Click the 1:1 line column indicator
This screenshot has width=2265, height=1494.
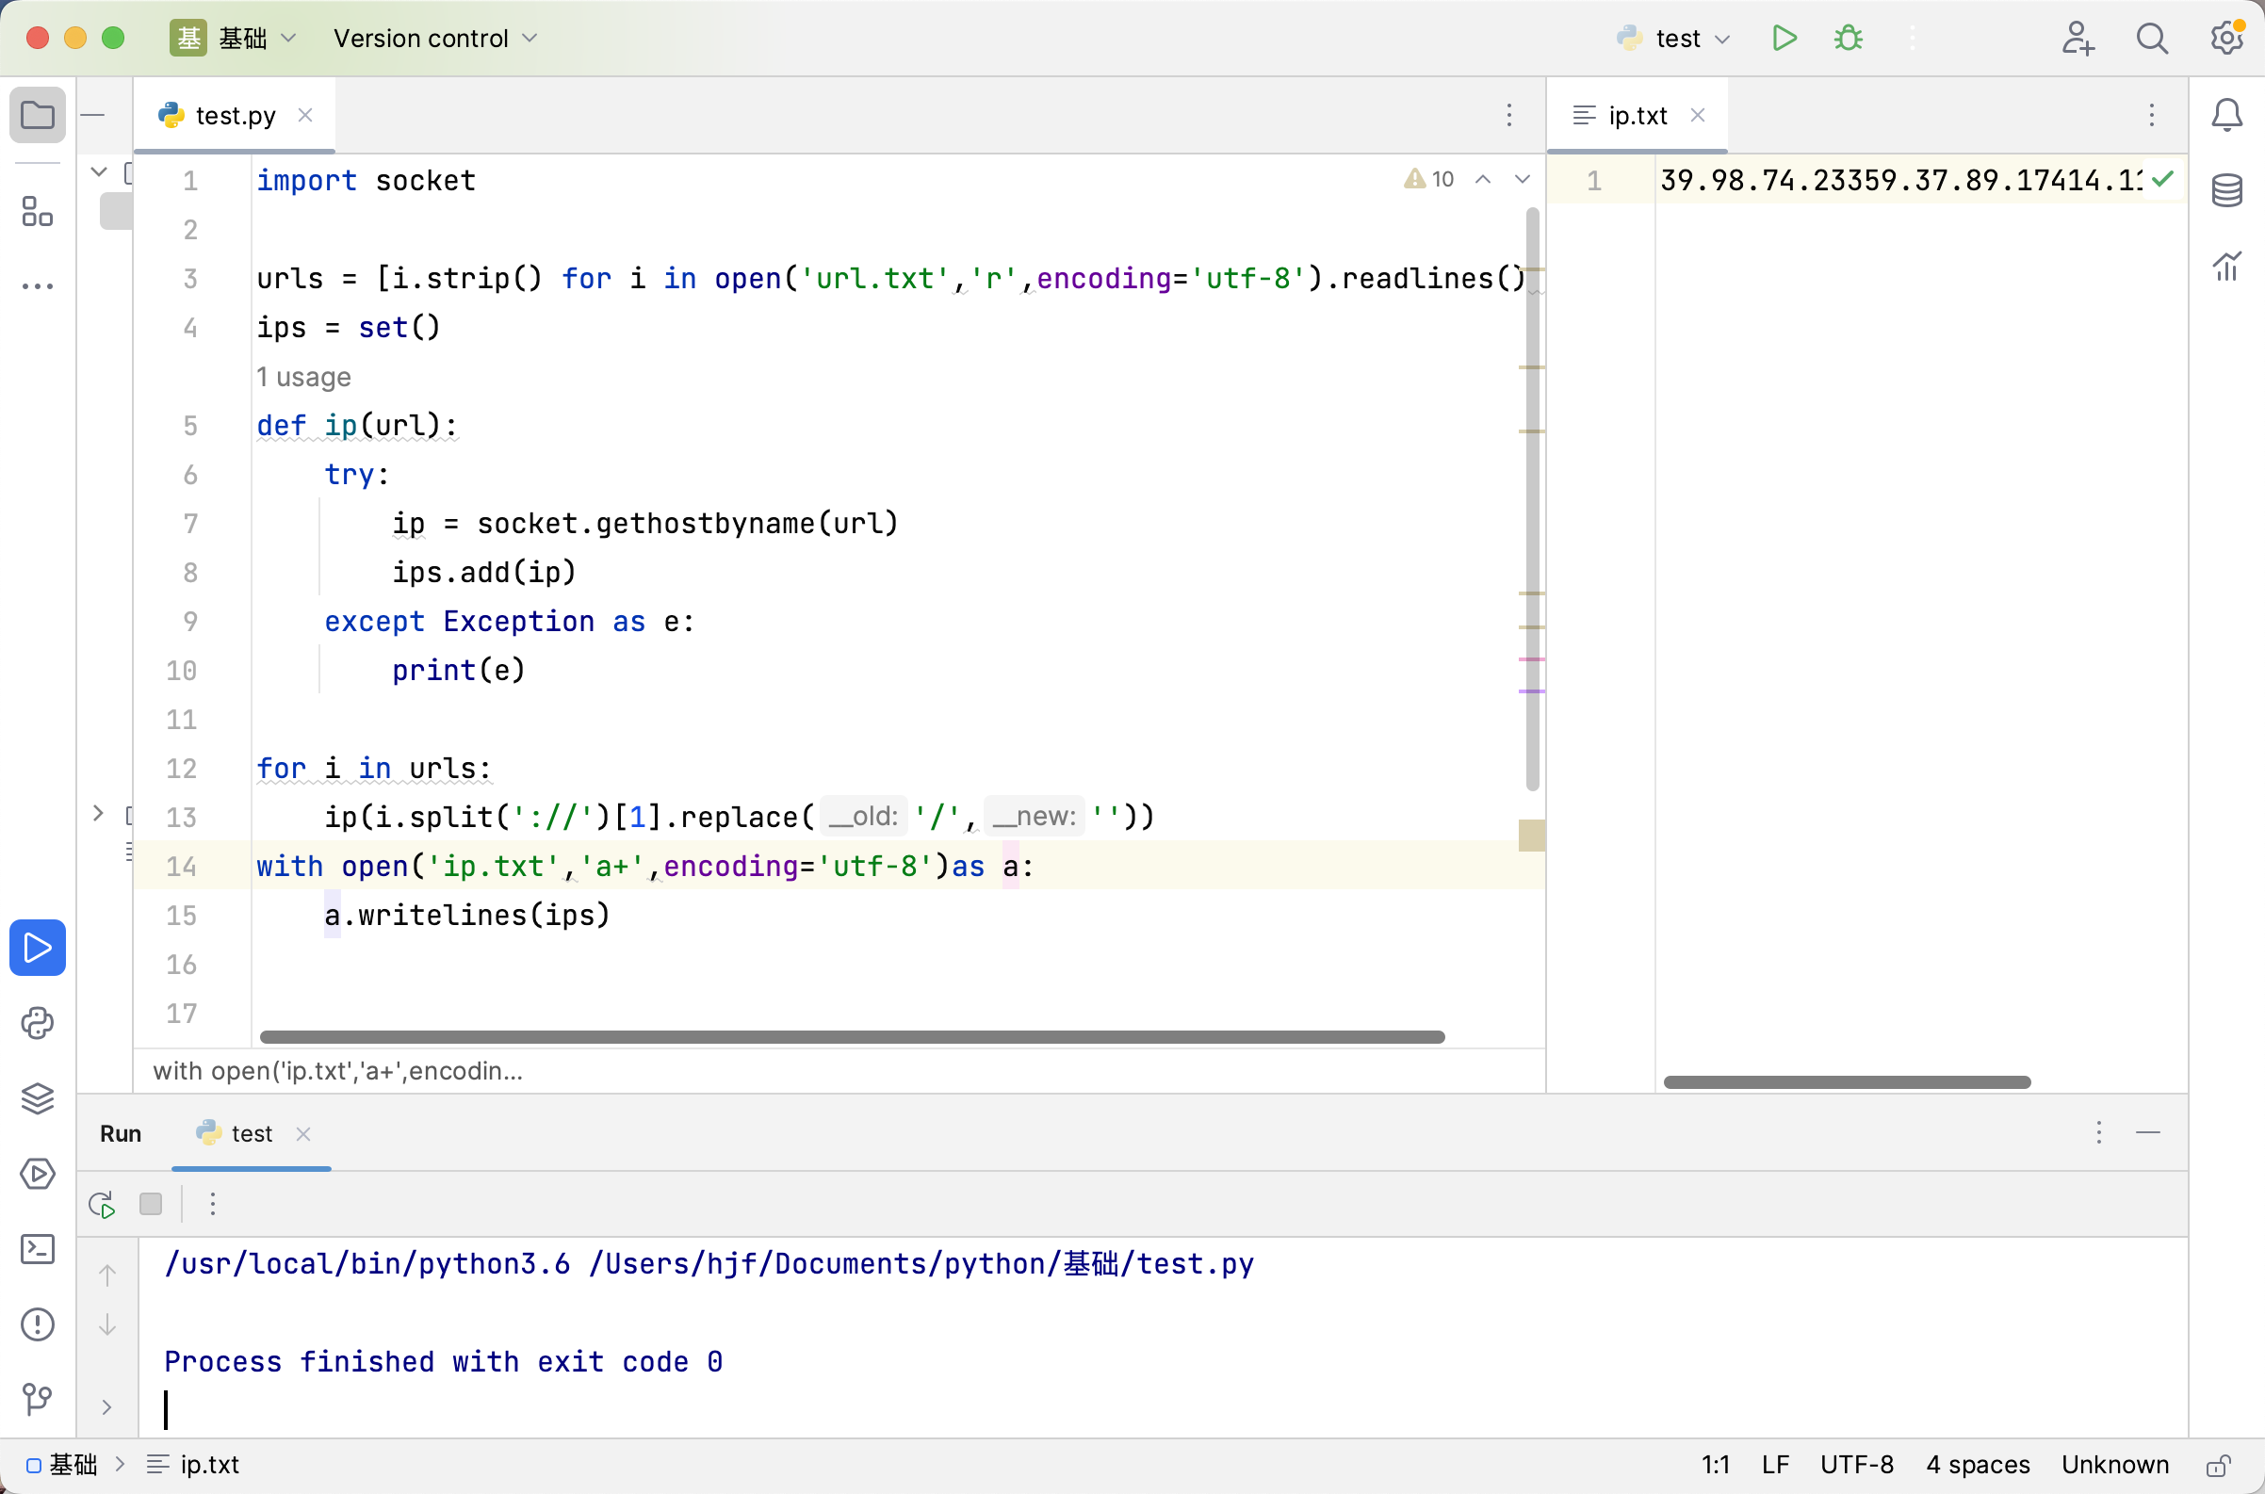click(1715, 1465)
